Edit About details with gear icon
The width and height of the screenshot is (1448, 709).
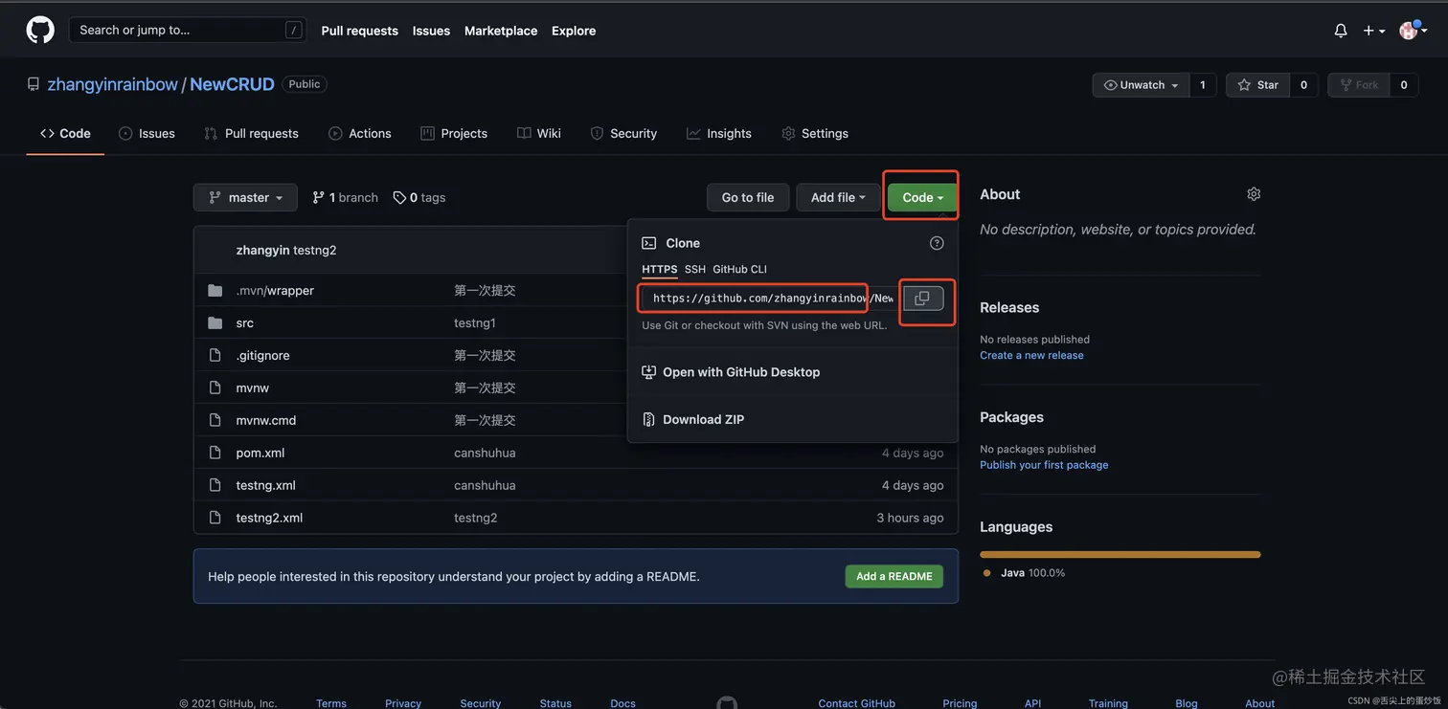point(1254,194)
